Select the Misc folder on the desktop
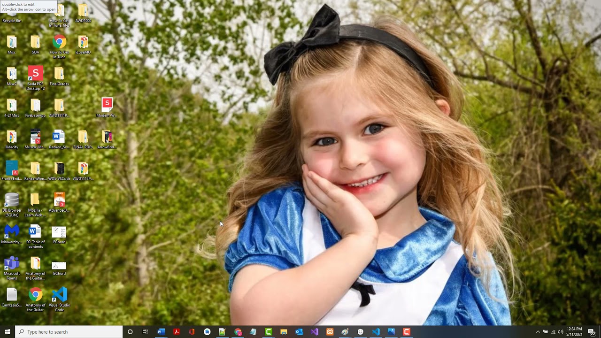 [x=12, y=45]
